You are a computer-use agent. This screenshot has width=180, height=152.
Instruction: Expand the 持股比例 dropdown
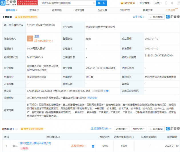pos(139,129)
